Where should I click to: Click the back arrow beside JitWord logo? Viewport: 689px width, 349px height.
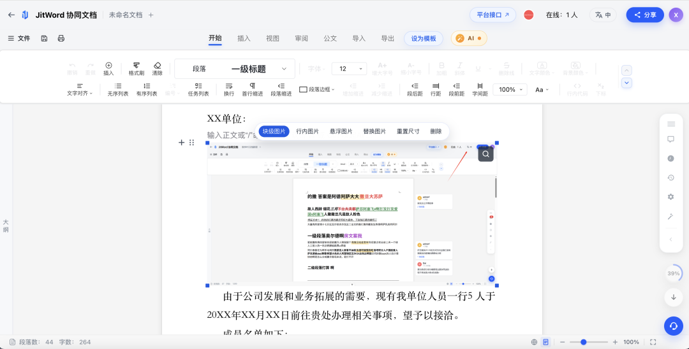point(11,15)
